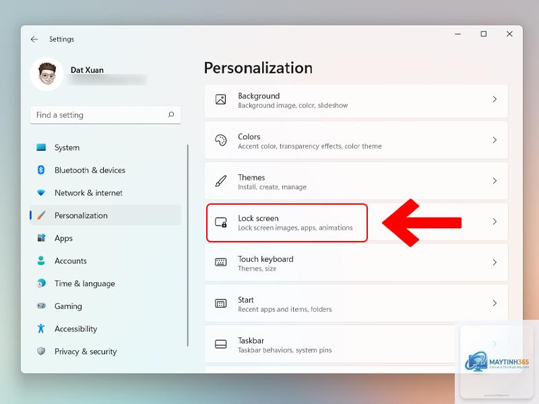Select Personalization label in the sidebar
This screenshot has width=539, height=404.
coord(81,215)
